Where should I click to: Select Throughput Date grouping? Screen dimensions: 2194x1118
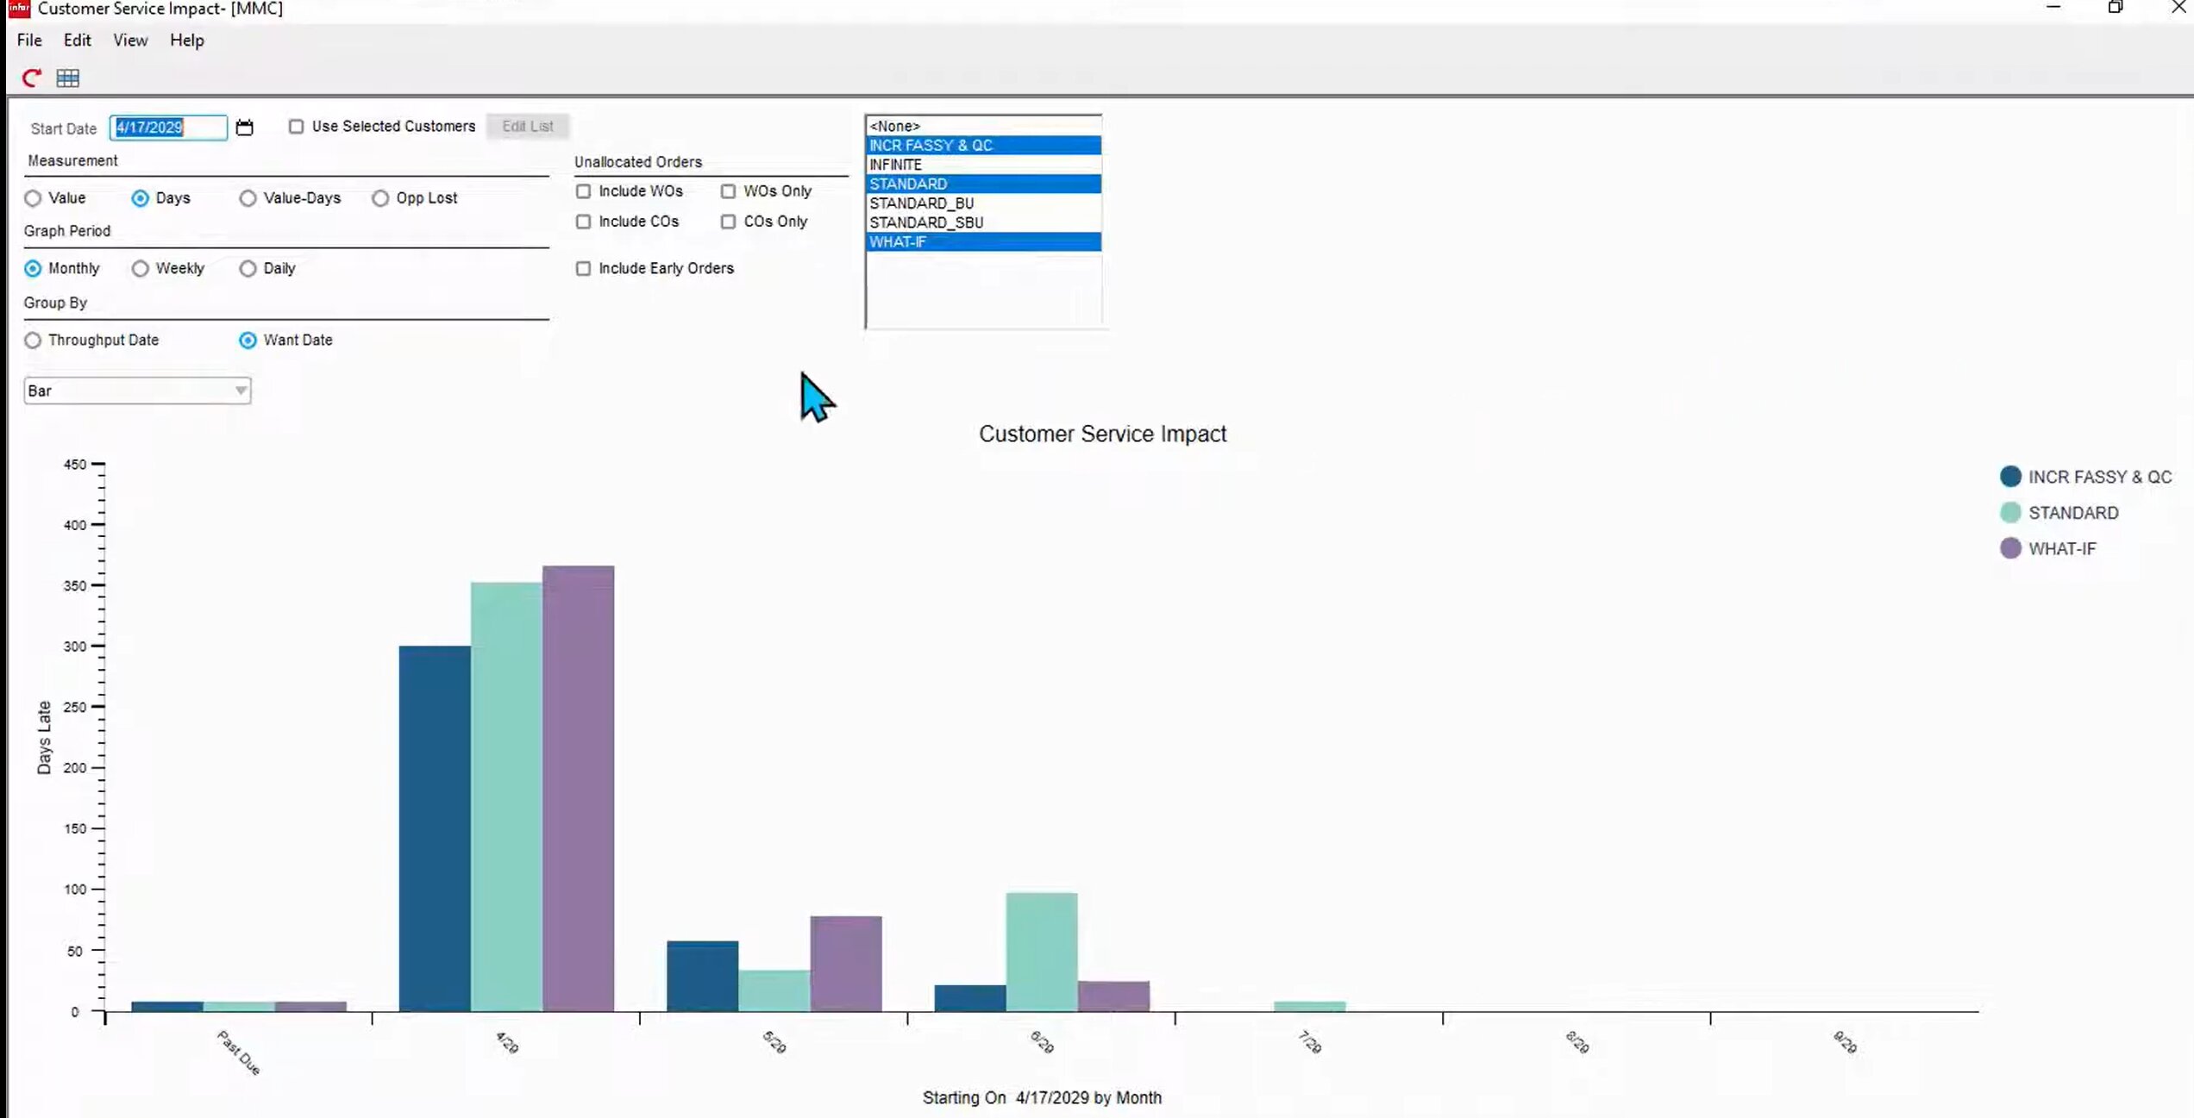coord(33,340)
